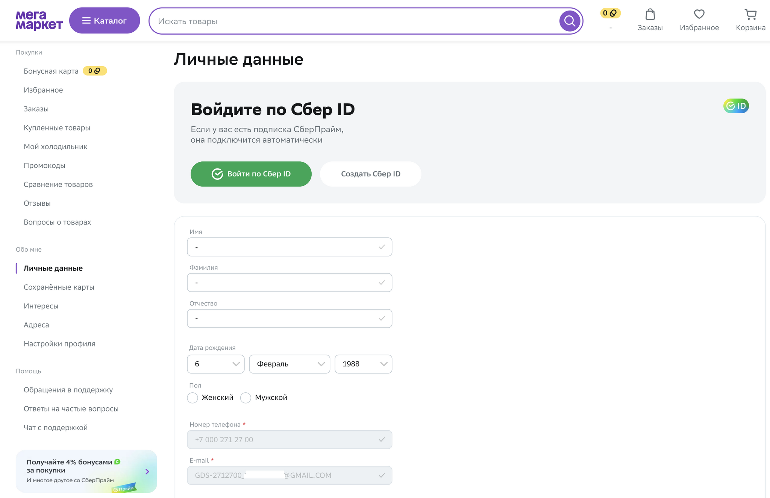This screenshot has width=770, height=498.
Task: Select Женский radio button
Action: pyautogui.click(x=192, y=397)
